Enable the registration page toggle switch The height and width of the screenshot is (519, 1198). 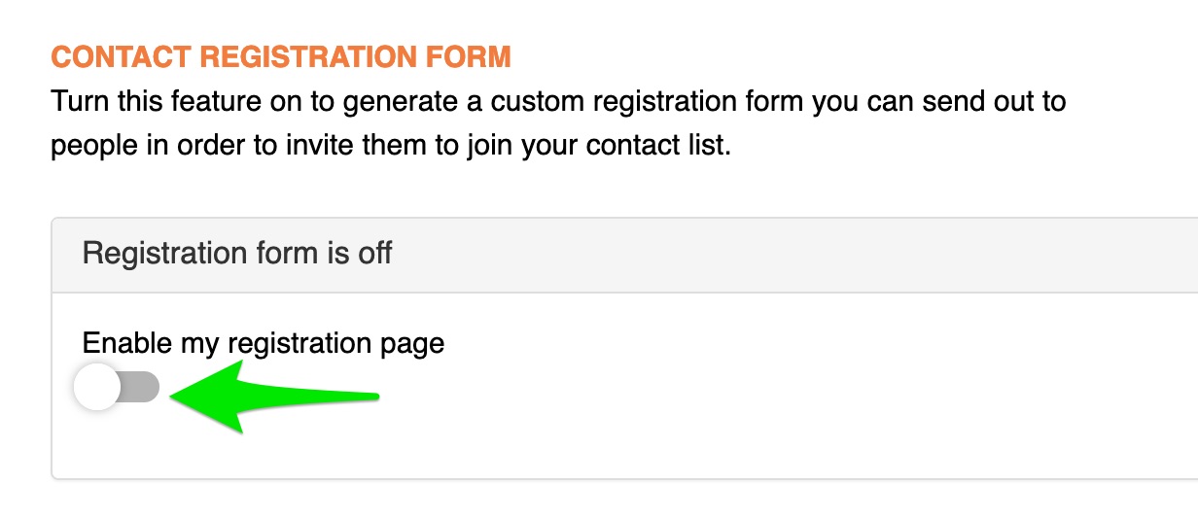(x=118, y=388)
